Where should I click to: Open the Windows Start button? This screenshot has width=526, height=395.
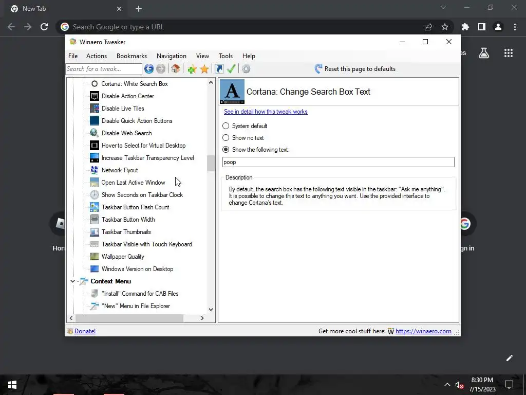click(x=12, y=385)
